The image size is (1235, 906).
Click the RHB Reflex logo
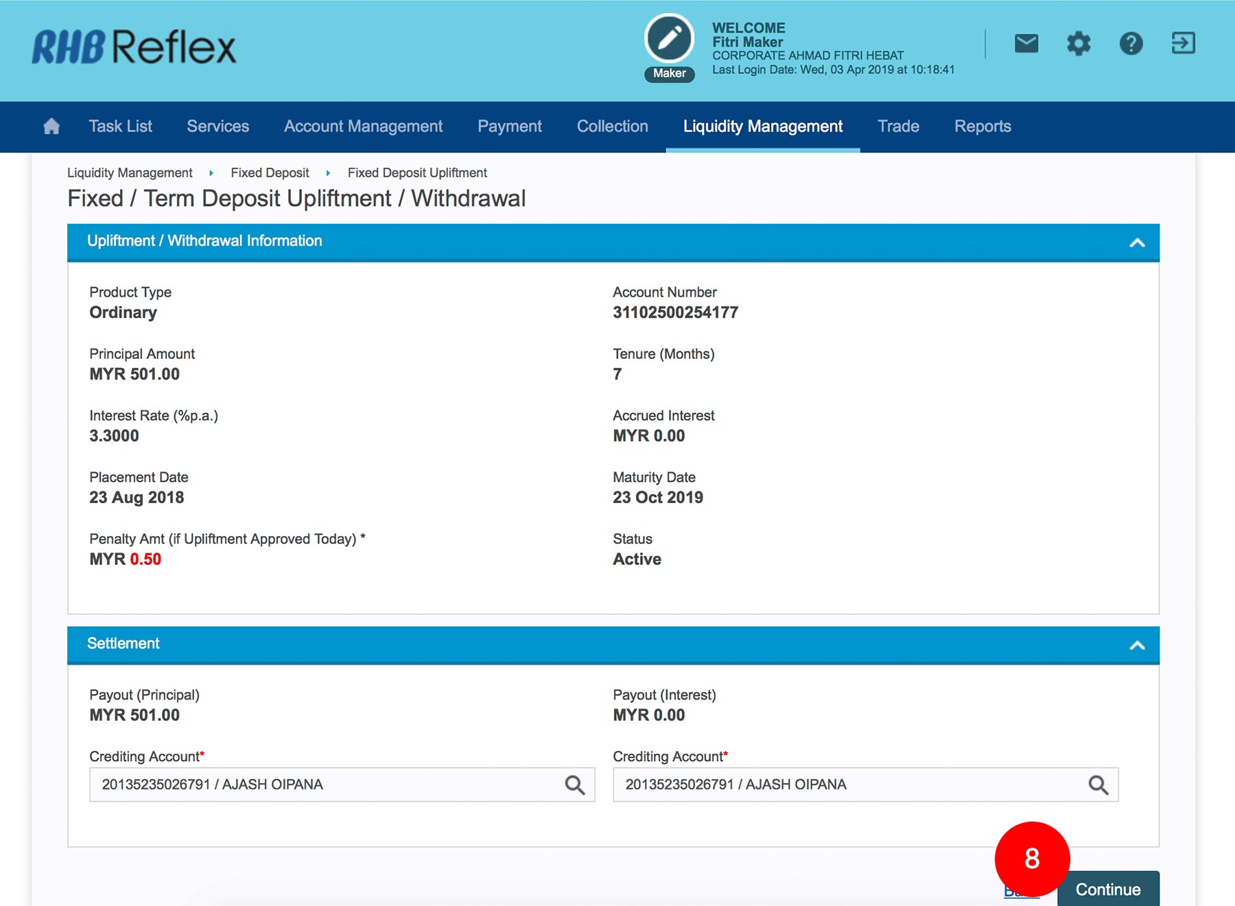tap(134, 47)
